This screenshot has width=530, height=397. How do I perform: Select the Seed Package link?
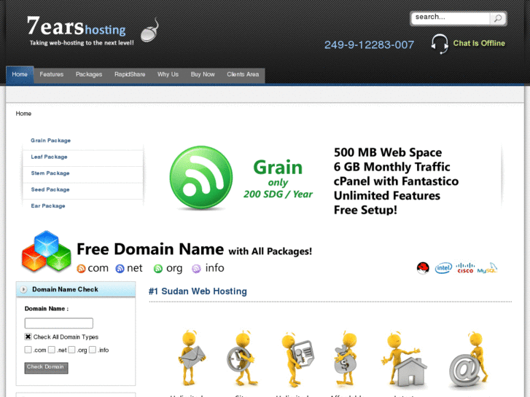click(x=50, y=189)
